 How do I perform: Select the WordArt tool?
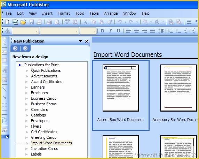[5, 70]
